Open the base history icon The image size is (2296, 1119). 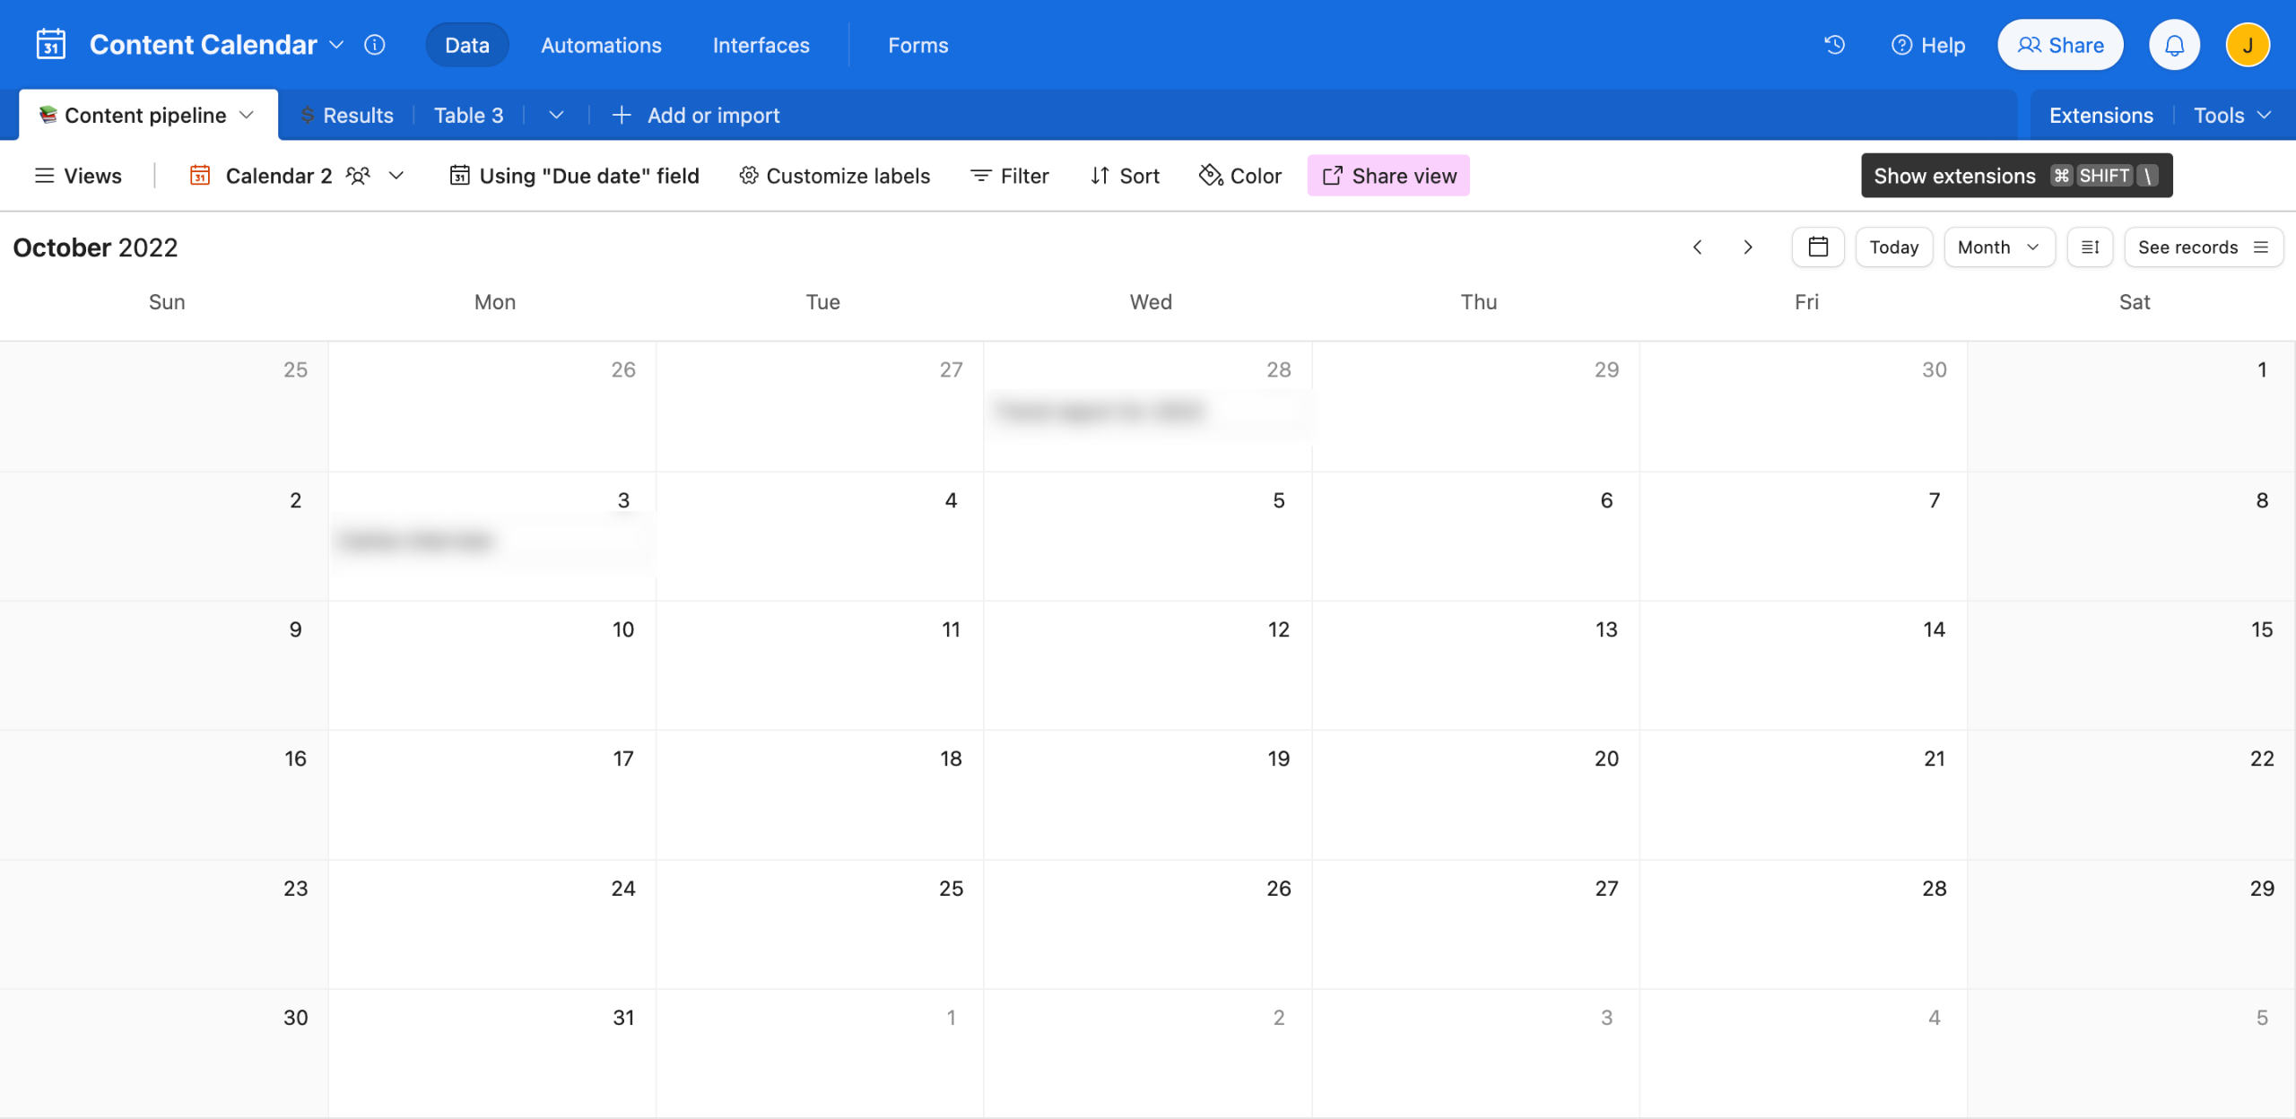tap(1834, 45)
